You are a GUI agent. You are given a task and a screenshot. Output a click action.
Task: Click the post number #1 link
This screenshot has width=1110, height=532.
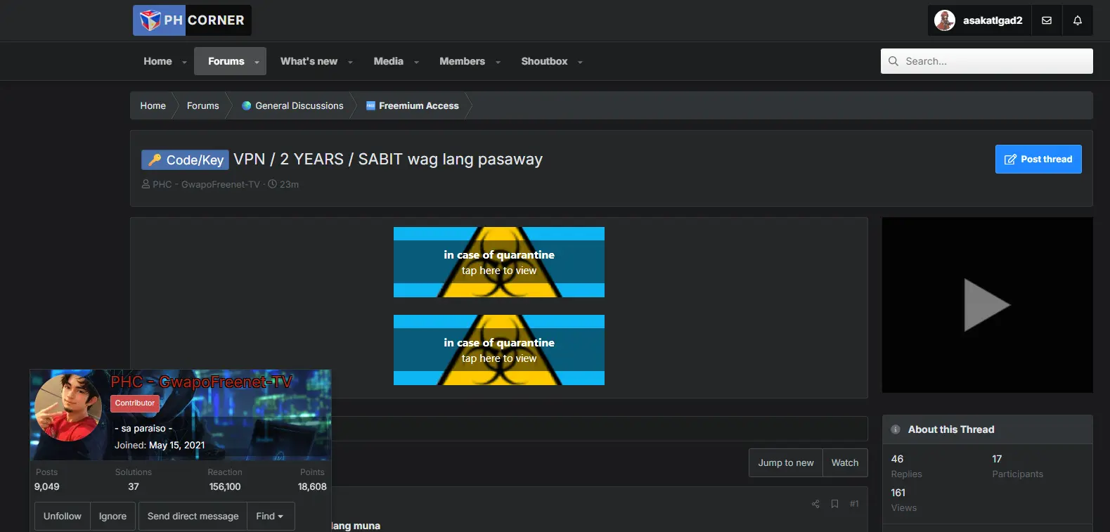coord(854,504)
